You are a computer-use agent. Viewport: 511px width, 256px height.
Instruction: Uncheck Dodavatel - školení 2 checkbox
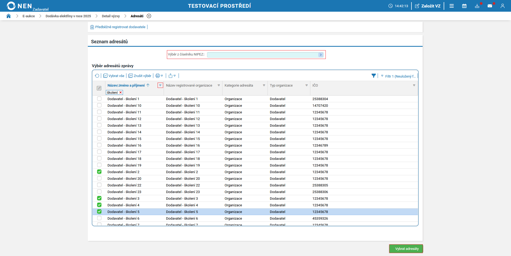coord(99,172)
